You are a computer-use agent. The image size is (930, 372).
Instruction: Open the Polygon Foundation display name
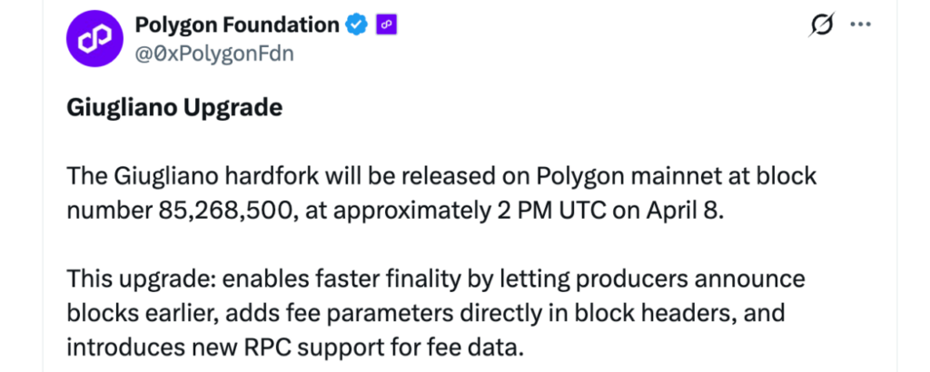tap(237, 25)
